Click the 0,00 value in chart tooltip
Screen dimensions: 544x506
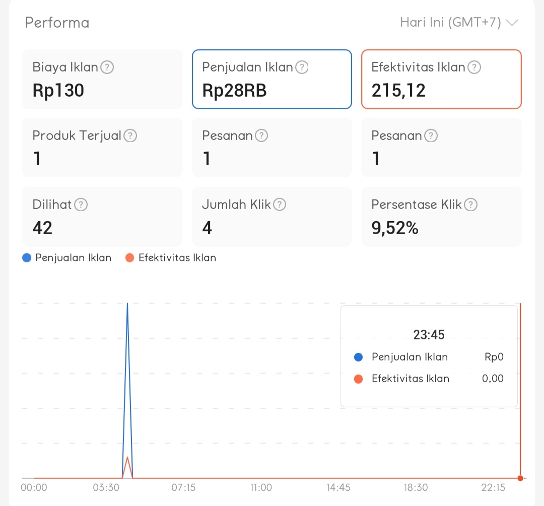click(x=493, y=379)
